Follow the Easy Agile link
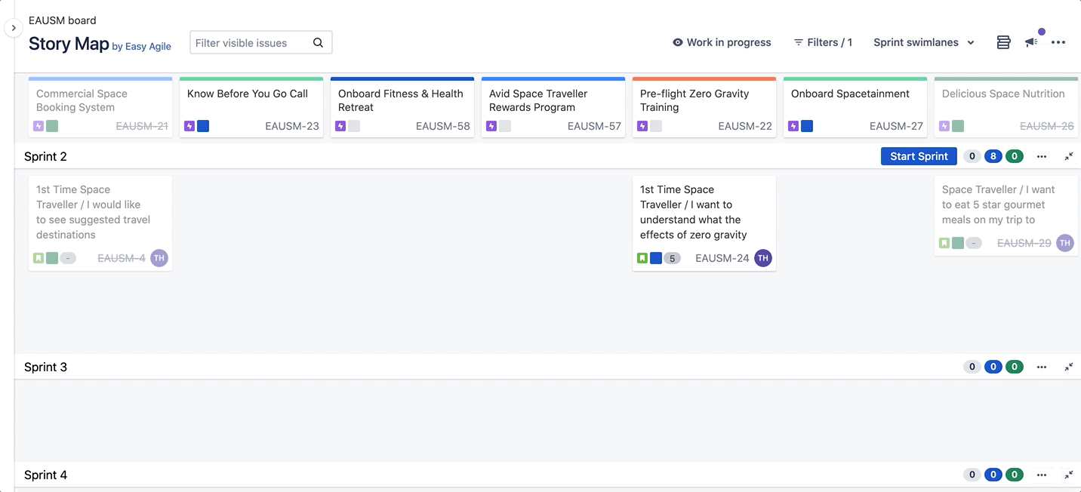 point(148,47)
